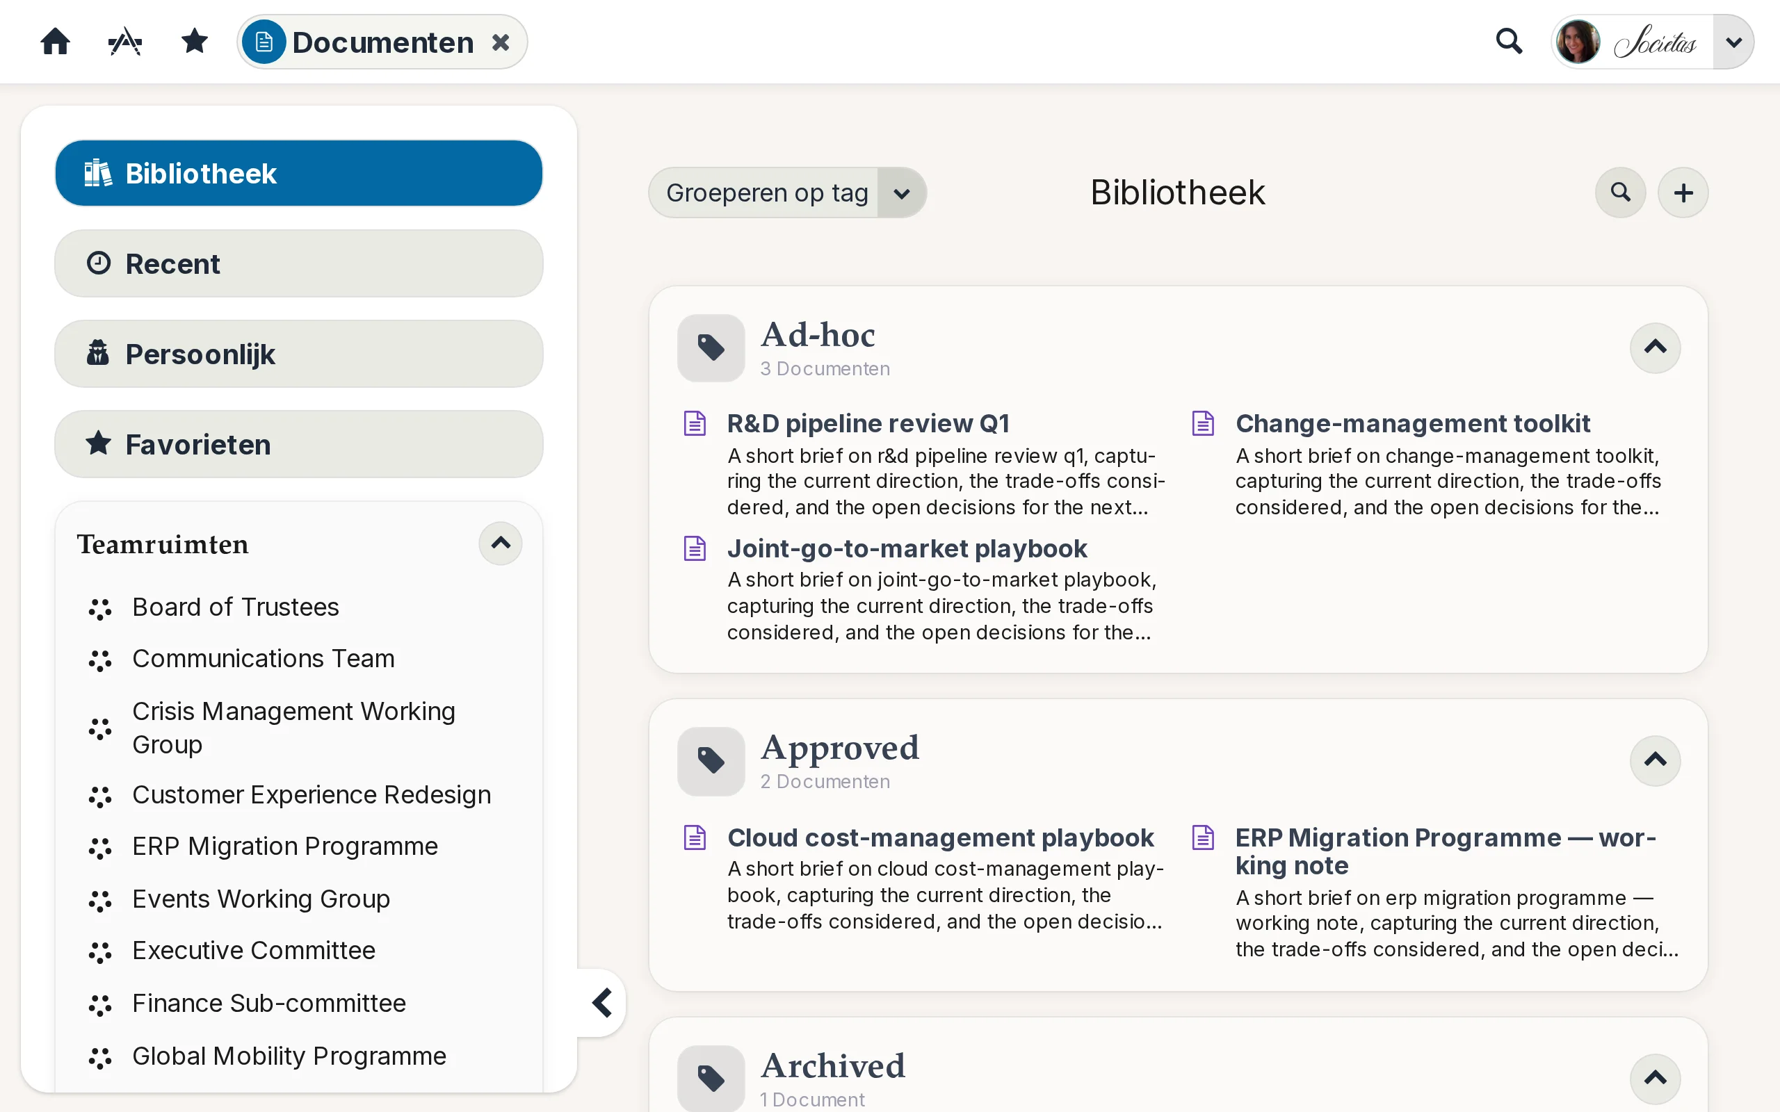Image resolution: width=1780 pixels, height=1112 pixels.
Task: Click the Societas logo
Action: 1655,42
